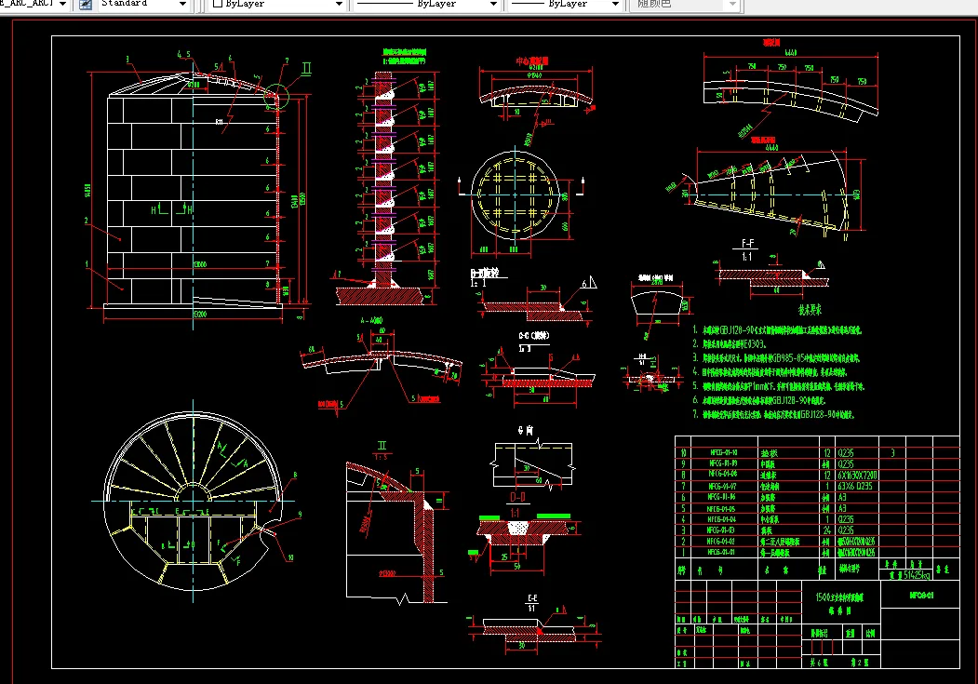
Task: Click the MFCG-01 drawing number cell
Action: (921, 595)
